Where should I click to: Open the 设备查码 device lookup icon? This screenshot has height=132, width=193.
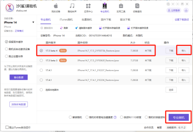click(x=137, y=6)
